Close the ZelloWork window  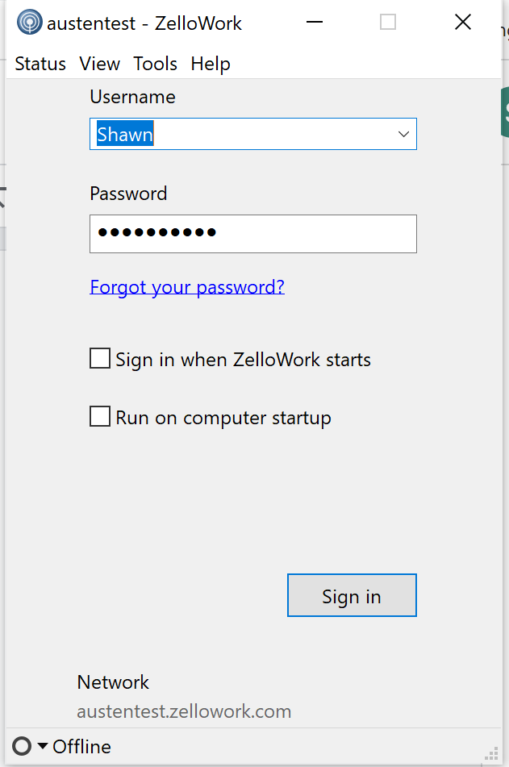[463, 23]
